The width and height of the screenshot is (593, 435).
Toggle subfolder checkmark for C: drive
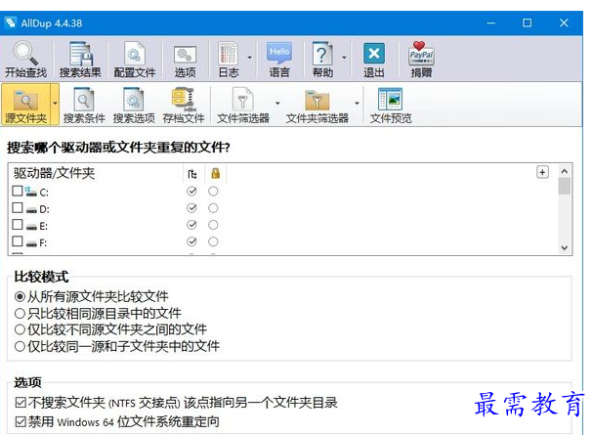(191, 191)
